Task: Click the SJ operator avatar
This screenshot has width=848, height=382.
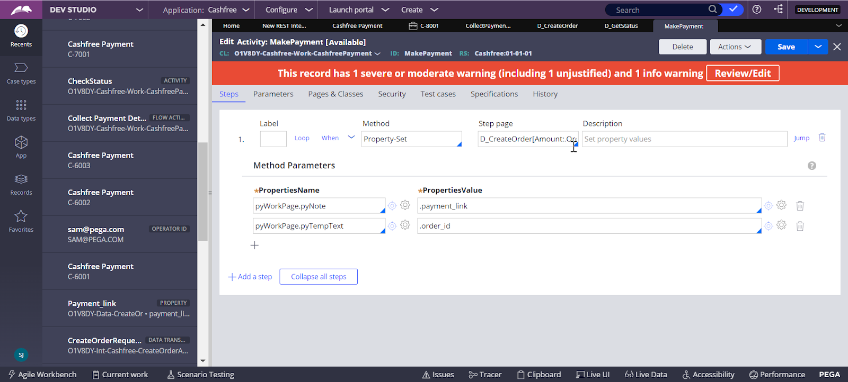Action: [21, 355]
